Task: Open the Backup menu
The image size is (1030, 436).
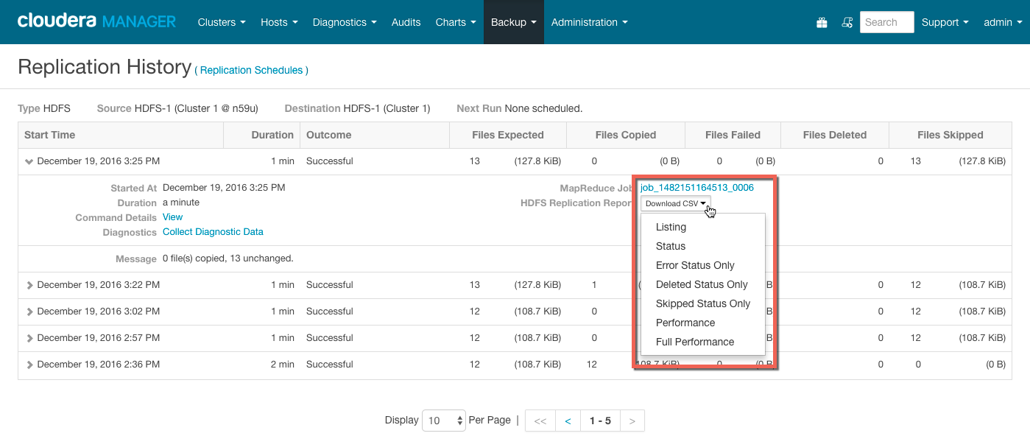Action: [514, 22]
